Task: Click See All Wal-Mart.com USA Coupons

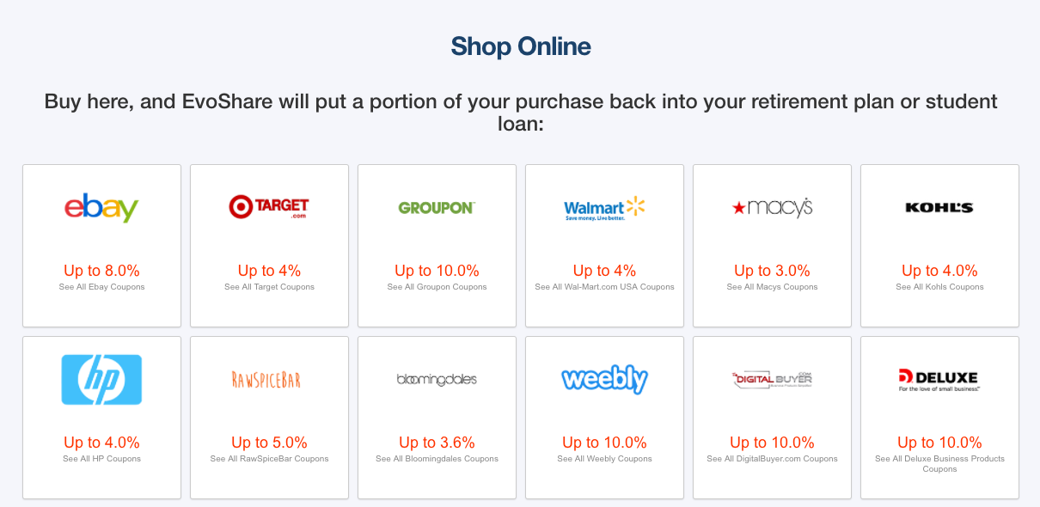Action: pyautogui.click(x=604, y=287)
